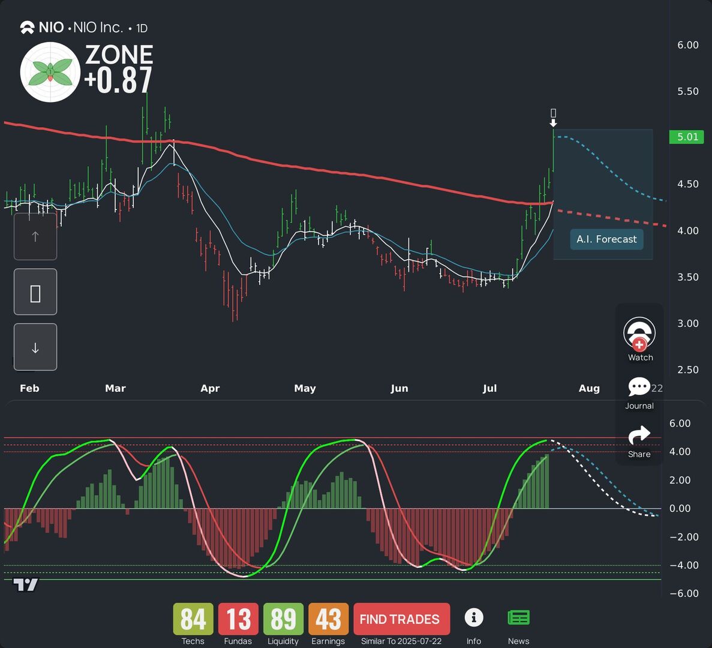
Task: Click the May month label on axis
Action: (305, 388)
